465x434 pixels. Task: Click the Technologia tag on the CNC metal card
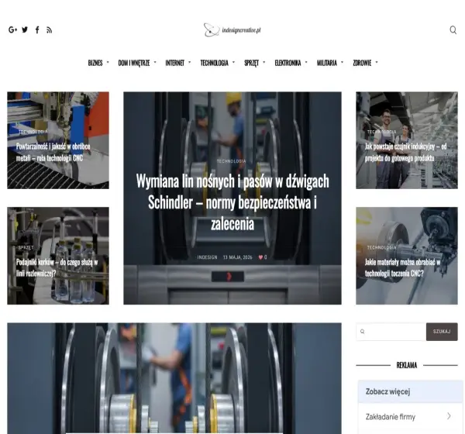point(33,132)
